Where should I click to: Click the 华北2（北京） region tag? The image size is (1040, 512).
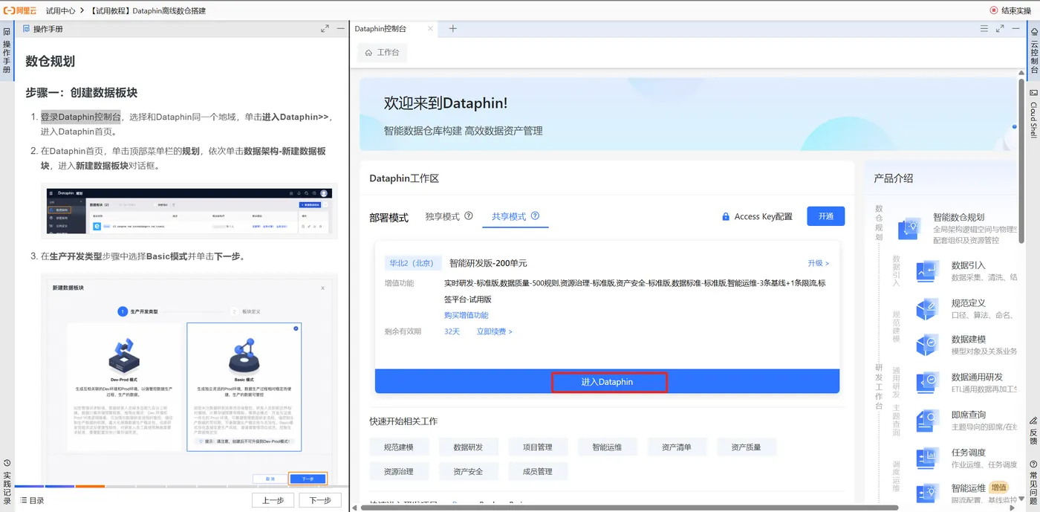pyautogui.click(x=413, y=263)
